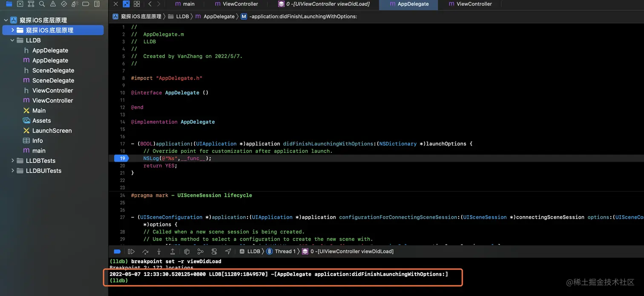
Task: Click the console line starting 2022-05-07 12:33:30
Action: [279, 274]
